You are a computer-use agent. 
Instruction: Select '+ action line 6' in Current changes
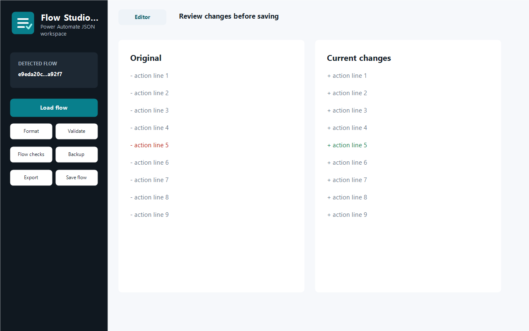click(x=347, y=163)
